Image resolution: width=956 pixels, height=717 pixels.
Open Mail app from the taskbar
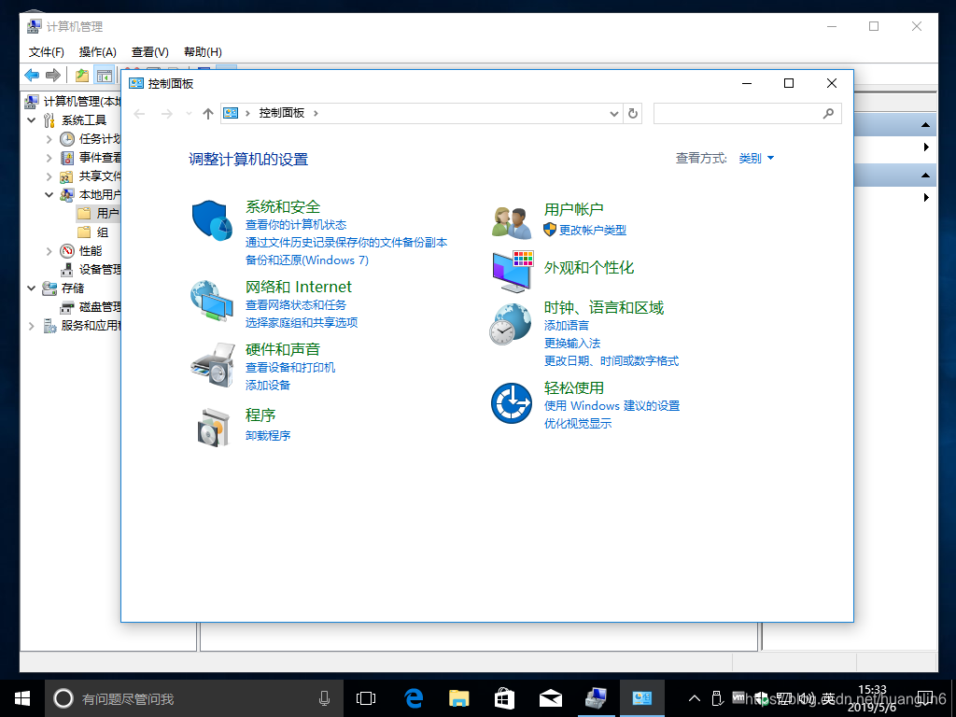pos(551,698)
